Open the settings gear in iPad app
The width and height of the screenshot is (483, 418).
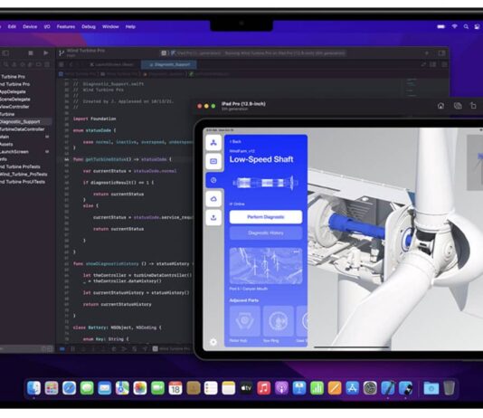(x=213, y=342)
